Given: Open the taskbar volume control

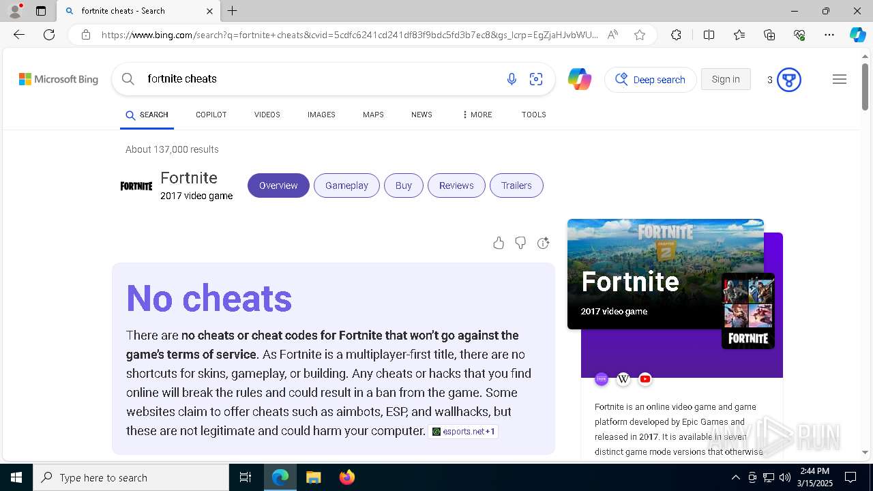Looking at the screenshot, I should (785, 477).
